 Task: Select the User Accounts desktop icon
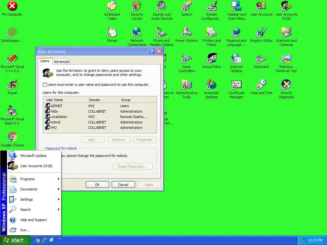(x=261, y=8)
